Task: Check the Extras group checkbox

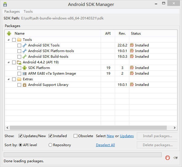Action: tap(14, 79)
